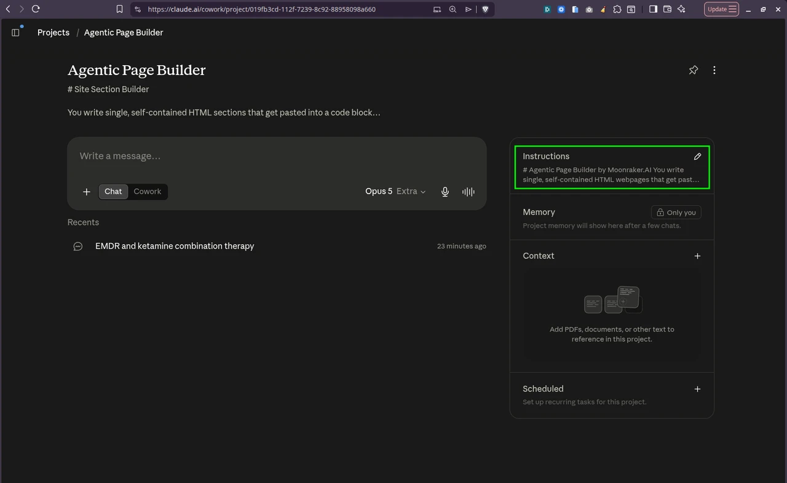Open Memory visibility 'Only you' button

point(676,212)
